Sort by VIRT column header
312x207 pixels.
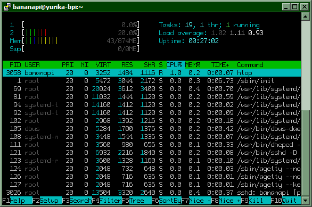point(103,65)
